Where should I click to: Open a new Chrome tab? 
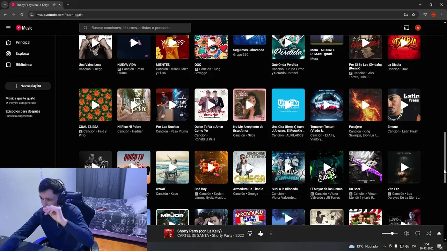pyautogui.click(x=68, y=5)
